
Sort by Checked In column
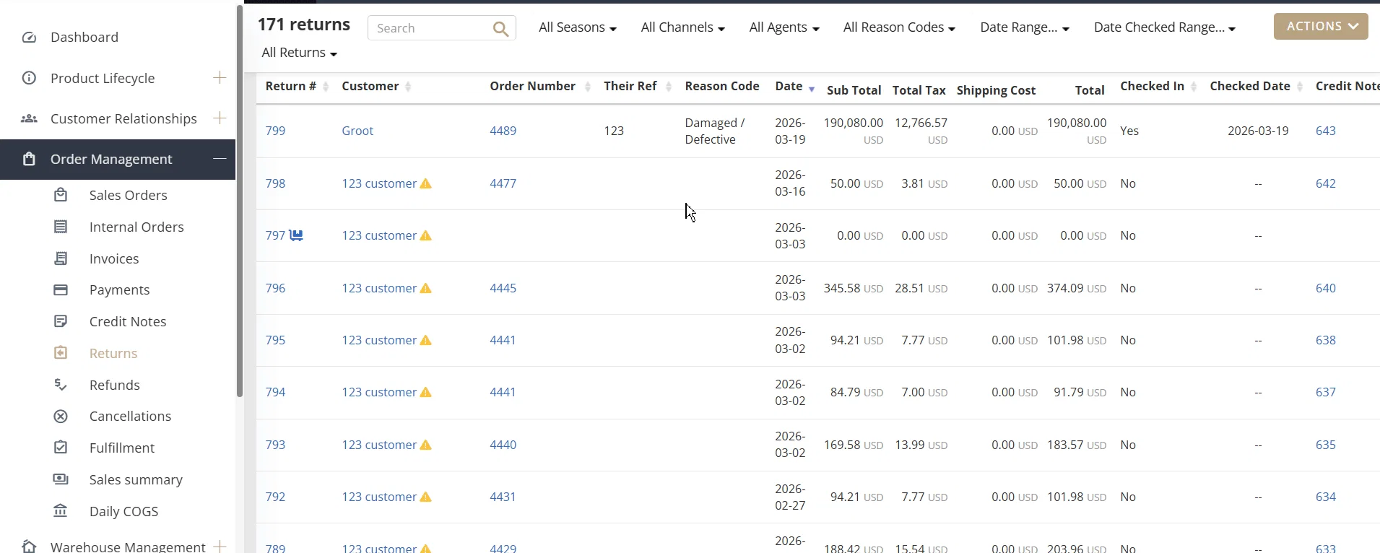coord(1158,87)
